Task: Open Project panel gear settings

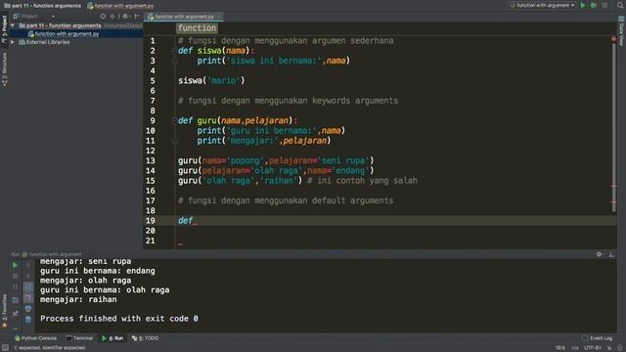Action: click(125, 17)
